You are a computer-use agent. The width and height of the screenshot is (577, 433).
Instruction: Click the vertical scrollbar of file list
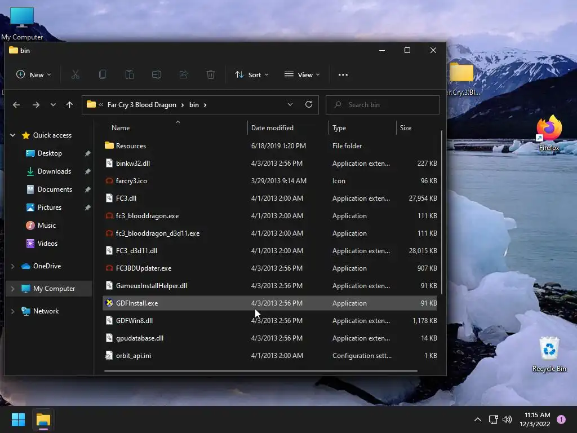(442, 212)
